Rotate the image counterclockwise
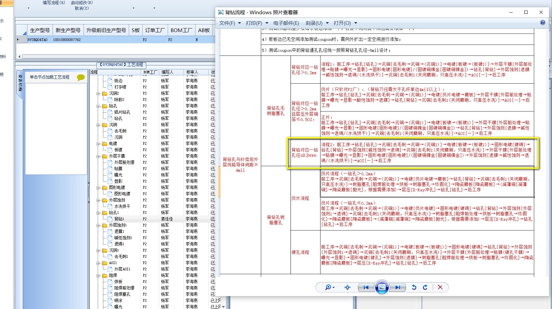Viewport: 552px width, 309px height. point(414,288)
